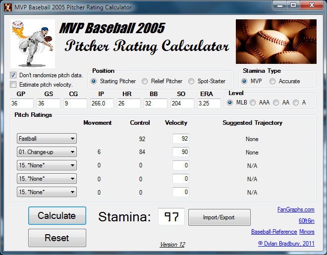This screenshot has width=327, height=255.
Task: Choose Spot-Starter position option
Action: point(191,81)
